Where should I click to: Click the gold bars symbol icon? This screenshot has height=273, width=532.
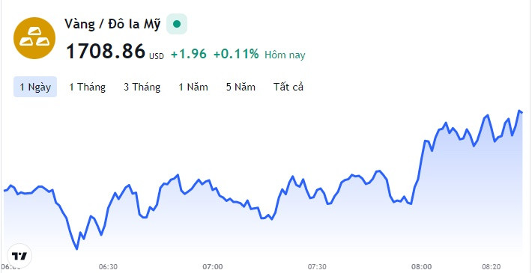coord(34,38)
